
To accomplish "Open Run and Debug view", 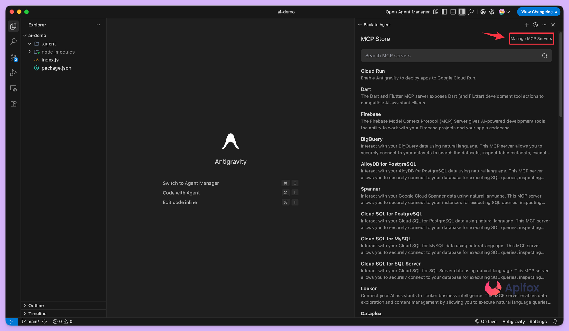I will pyautogui.click(x=13, y=73).
